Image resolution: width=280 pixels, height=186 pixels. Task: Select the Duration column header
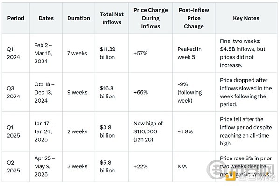(x=79, y=18)
